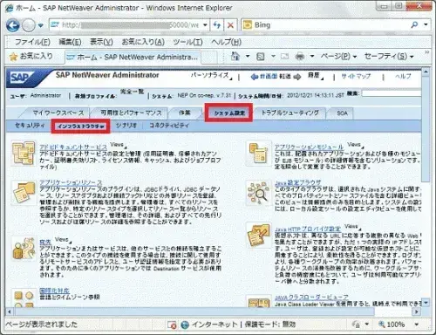Click the vertical scrollbar down arrow

pyautogui.click(x=426, y=303)
